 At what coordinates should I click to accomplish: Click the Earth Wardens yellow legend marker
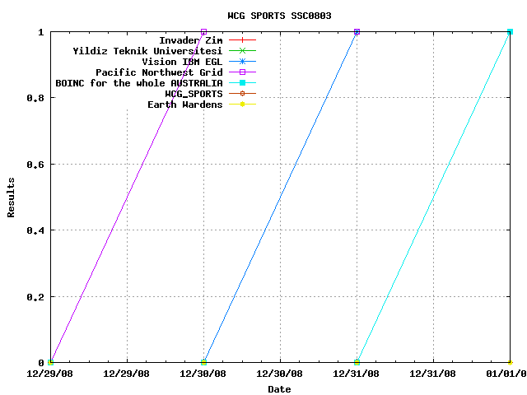242,105
